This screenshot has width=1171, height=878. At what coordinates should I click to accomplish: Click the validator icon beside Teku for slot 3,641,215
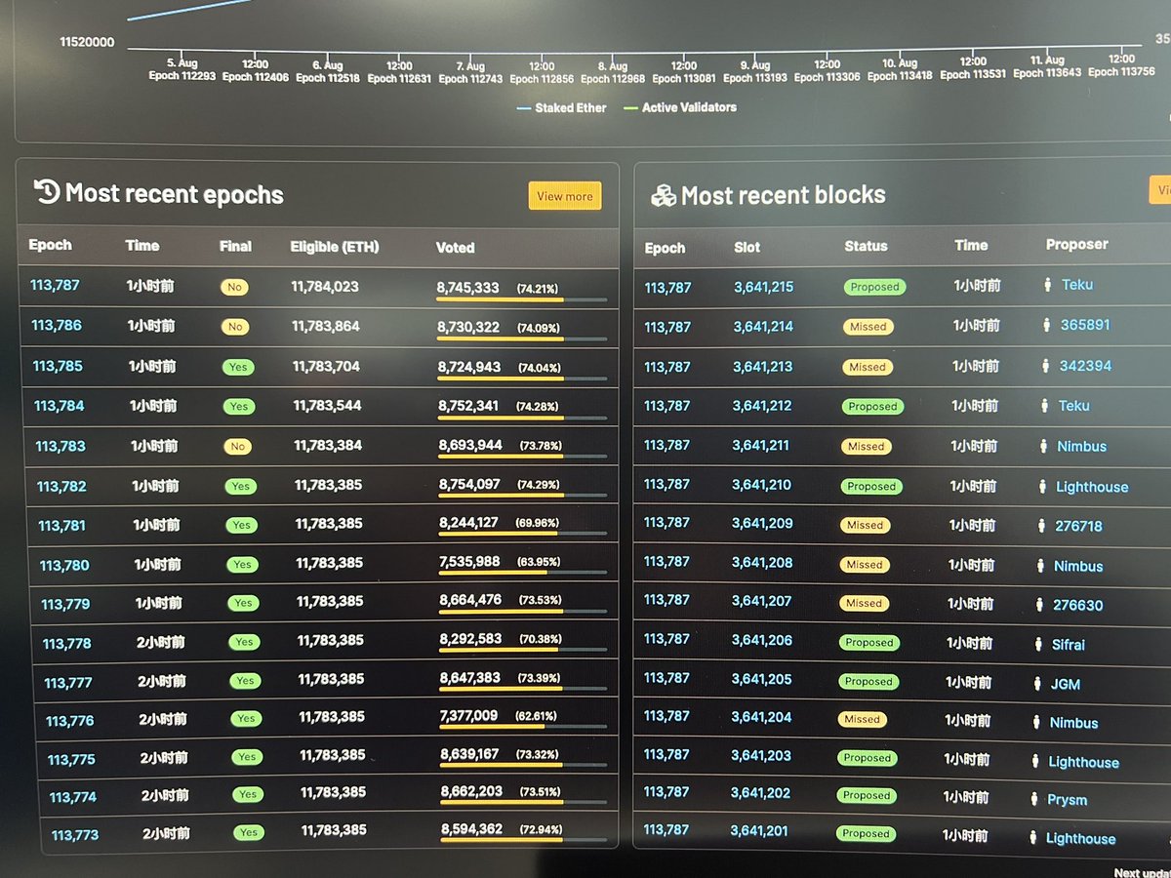1048,285
